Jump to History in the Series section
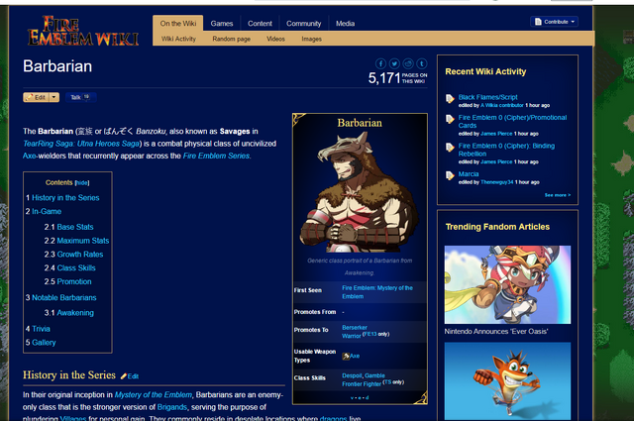The height and width of the screenshot is (421, 634). tap(65, 198)
